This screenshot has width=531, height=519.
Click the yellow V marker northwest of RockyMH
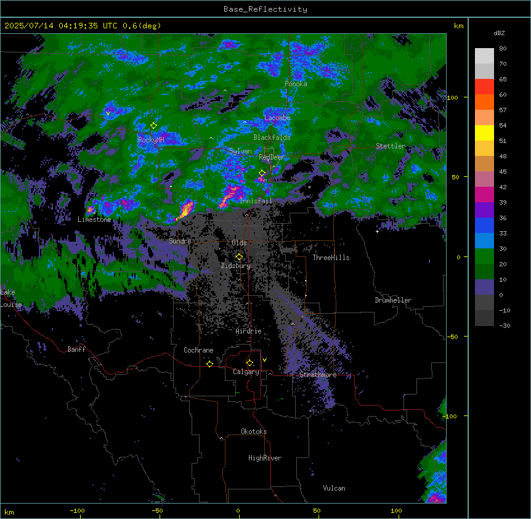[x=108, y=113]
